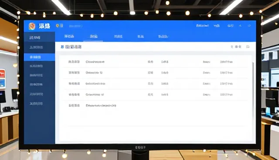
Task: Click the flag-shaped icon in panel header
Action: [x=248, y=47]
